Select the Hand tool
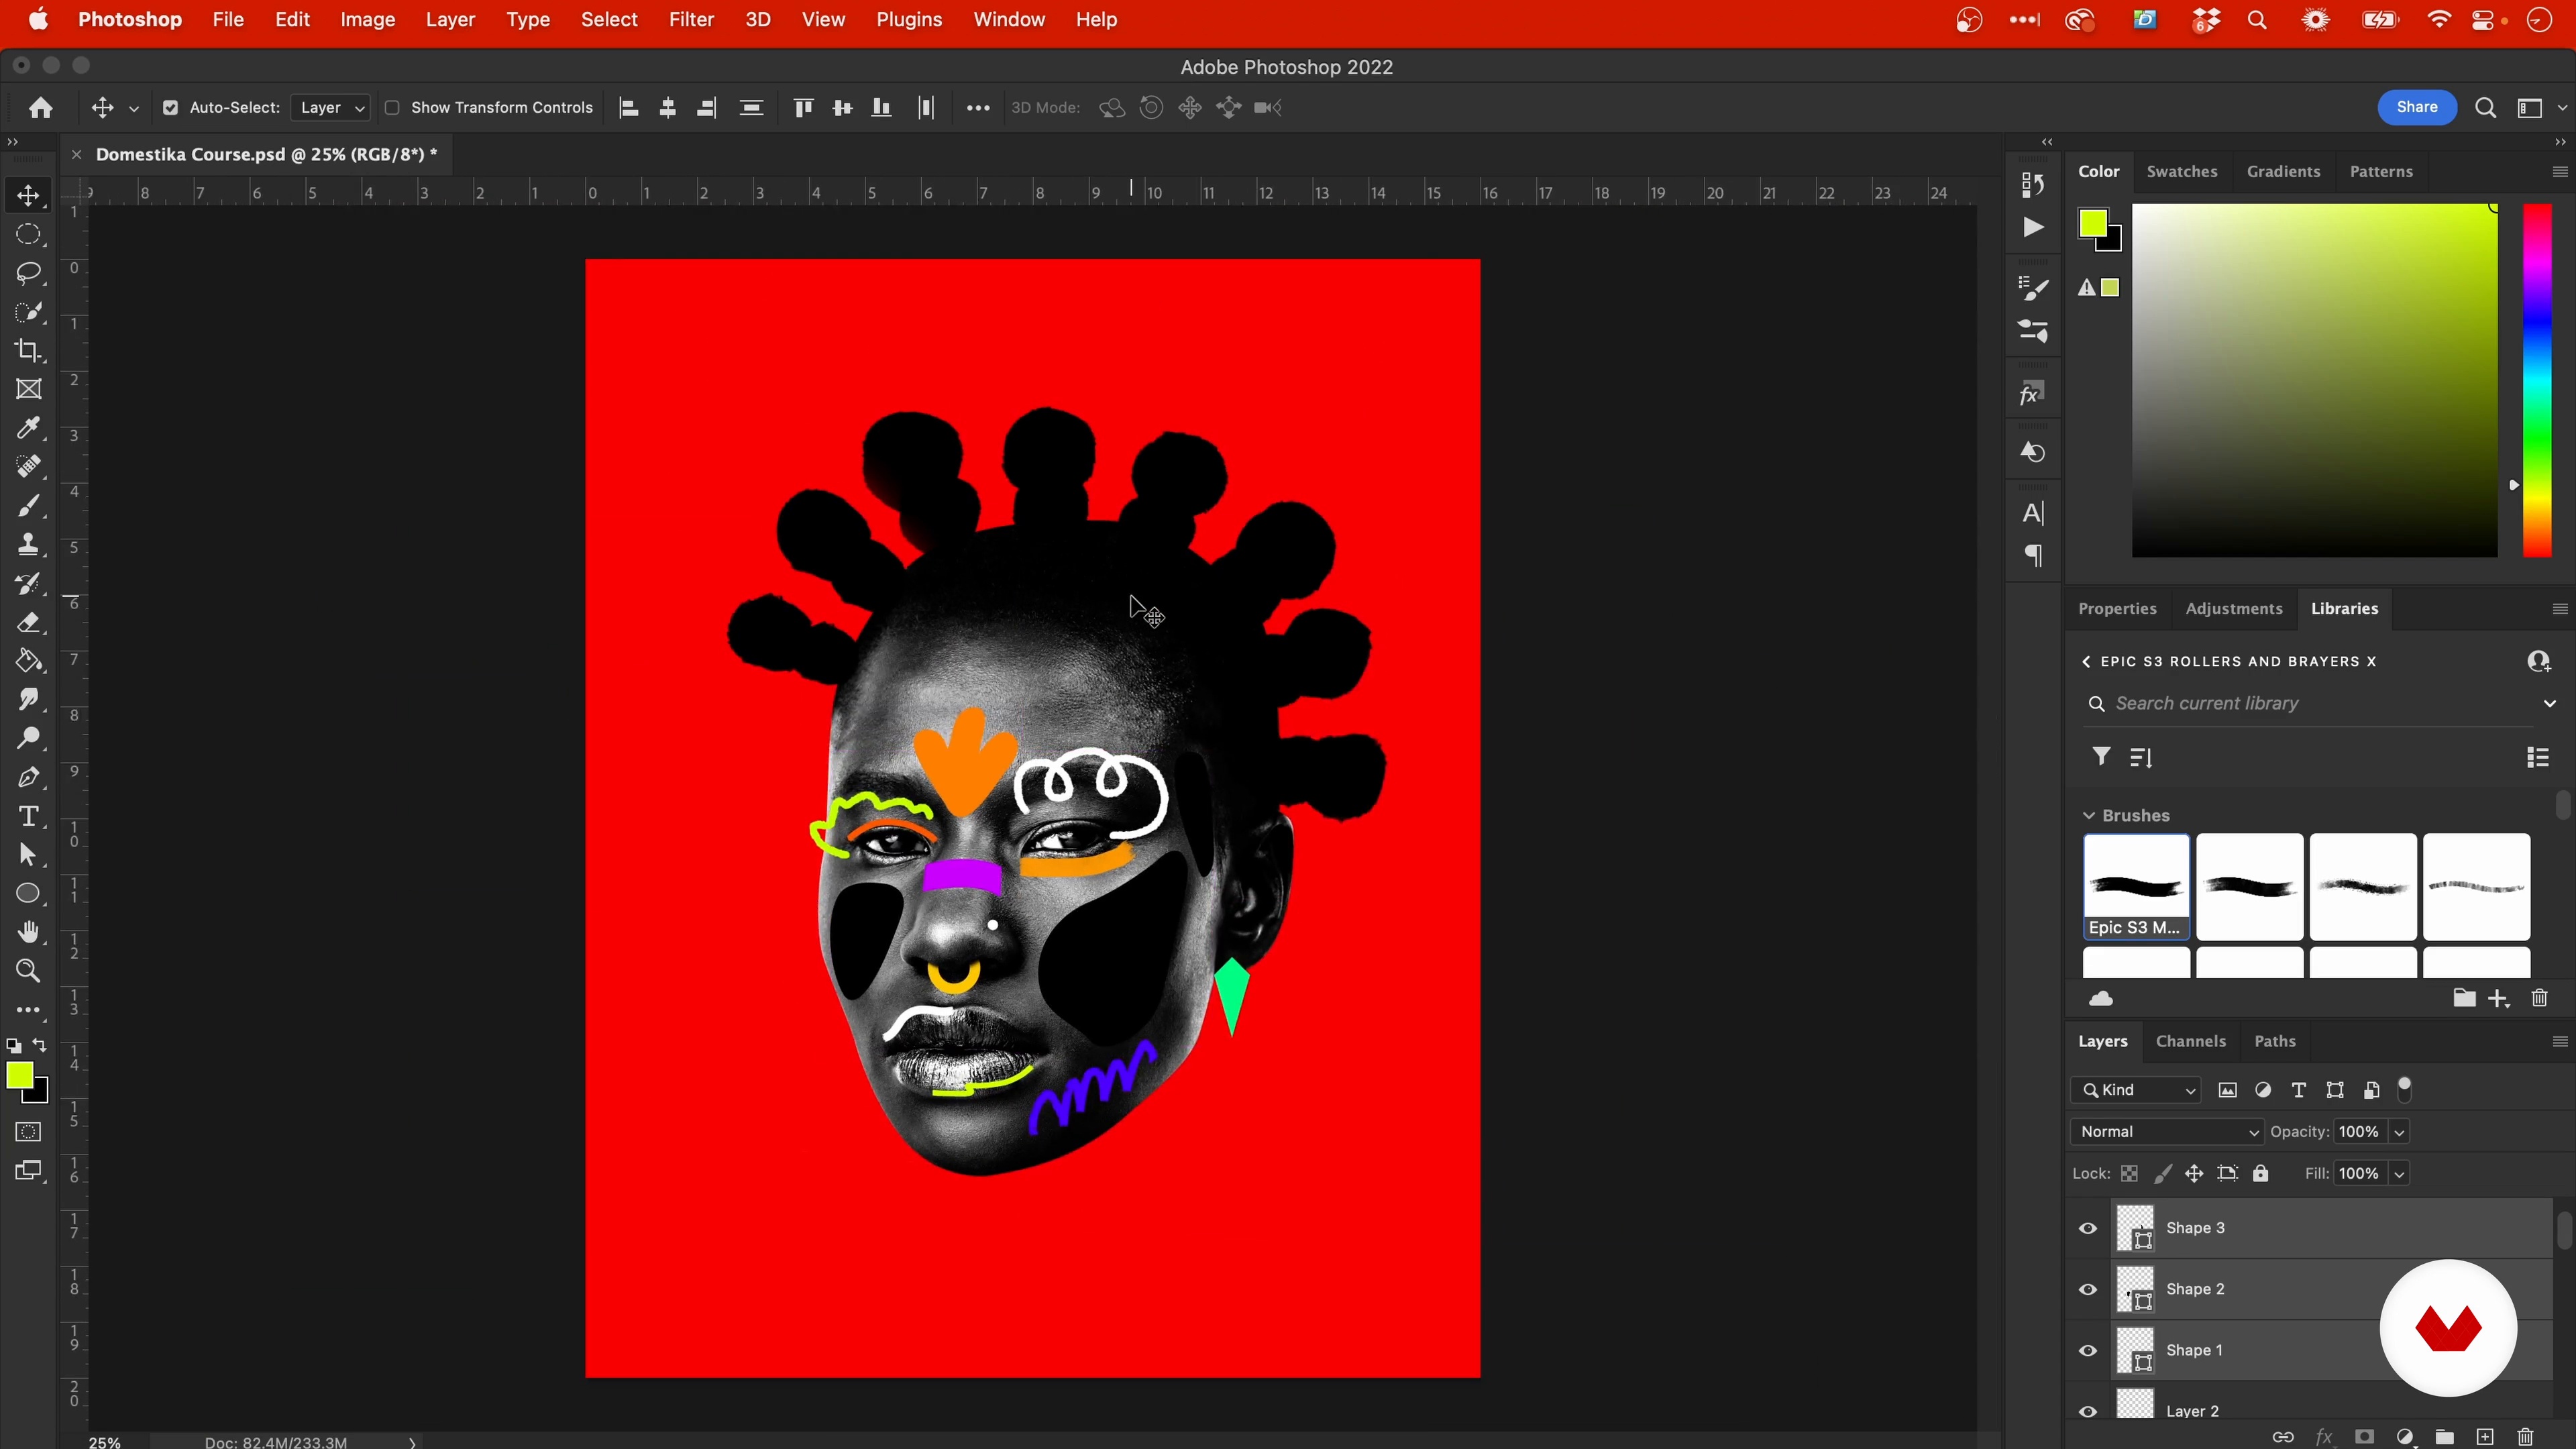This screenshot has height=1449, width=2576. (x=28, y=932)
